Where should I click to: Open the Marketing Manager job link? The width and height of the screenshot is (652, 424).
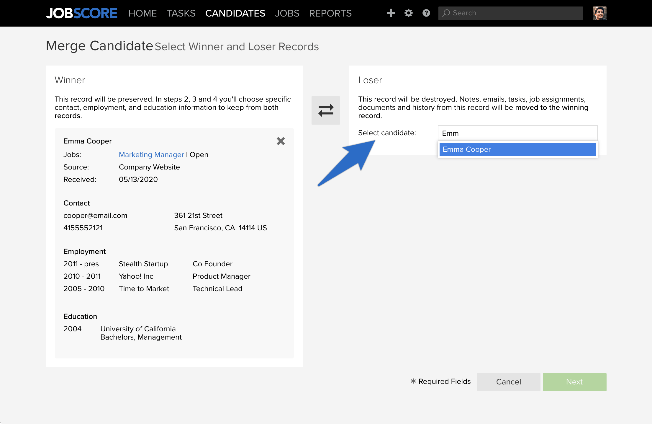151,155
